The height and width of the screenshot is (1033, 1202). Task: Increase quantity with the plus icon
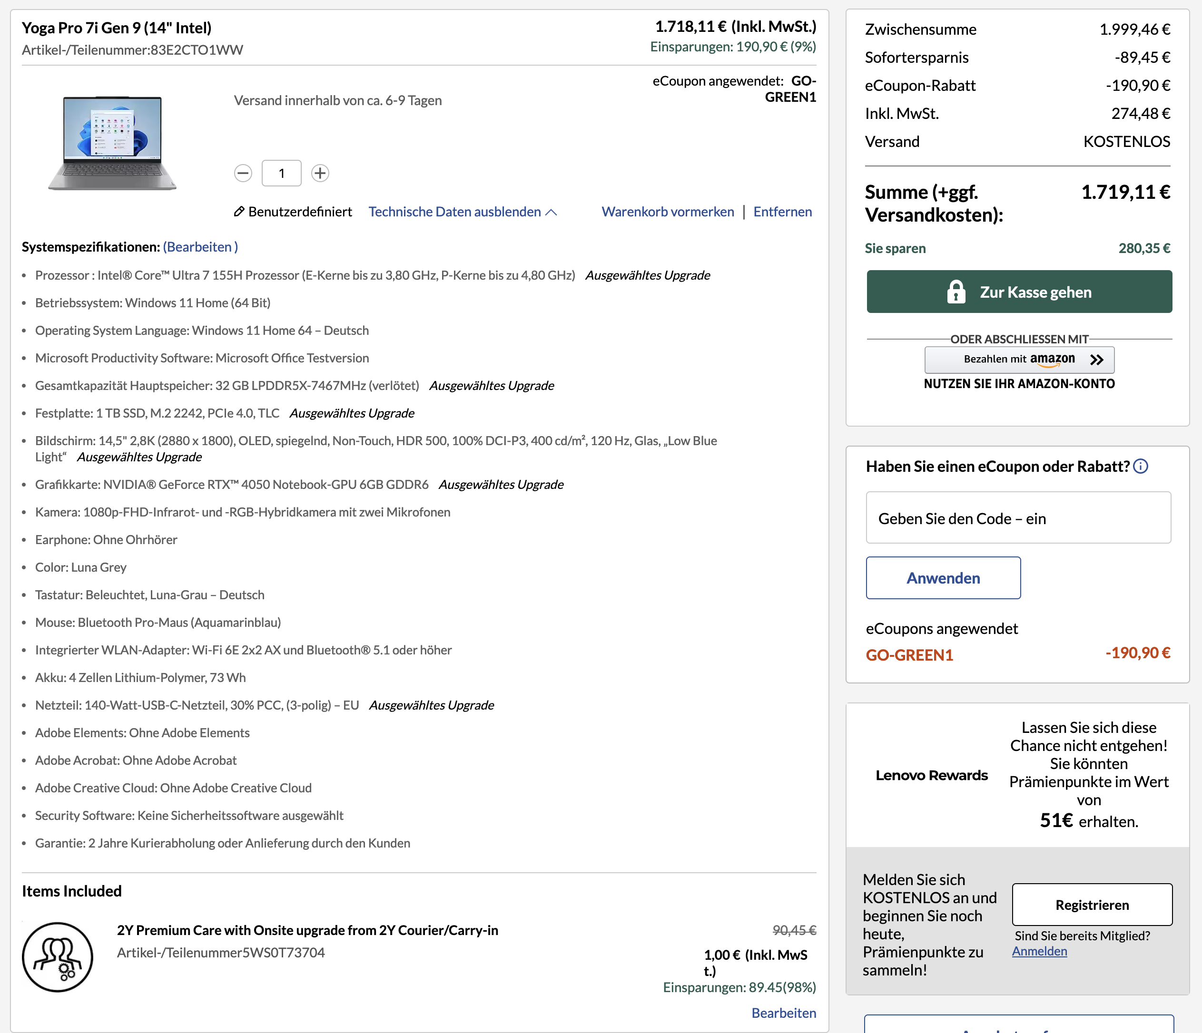point(320,173)
